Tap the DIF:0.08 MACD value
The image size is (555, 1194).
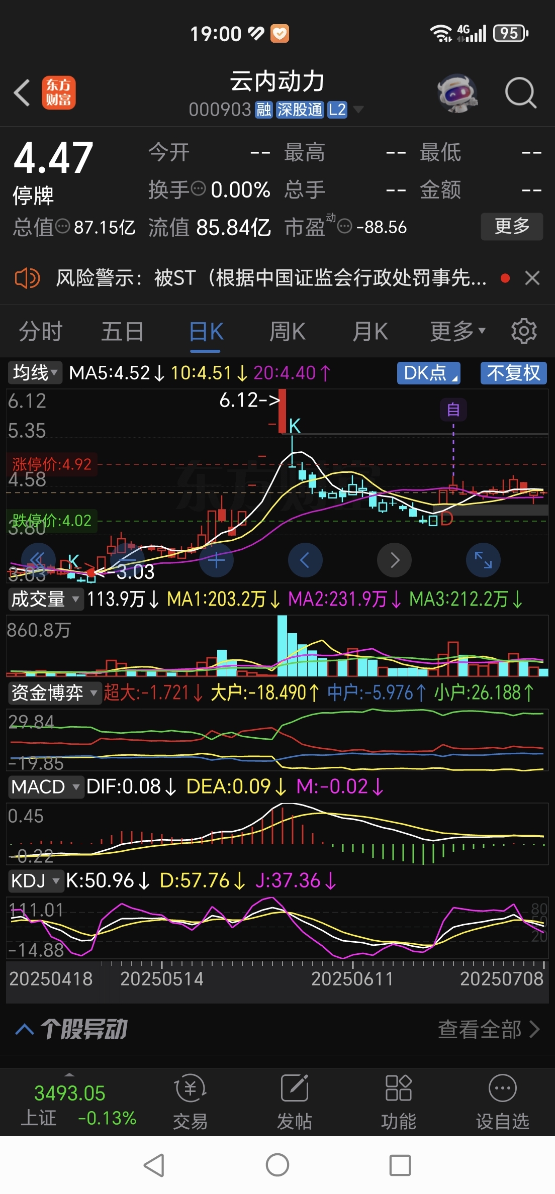coord(131,787)
